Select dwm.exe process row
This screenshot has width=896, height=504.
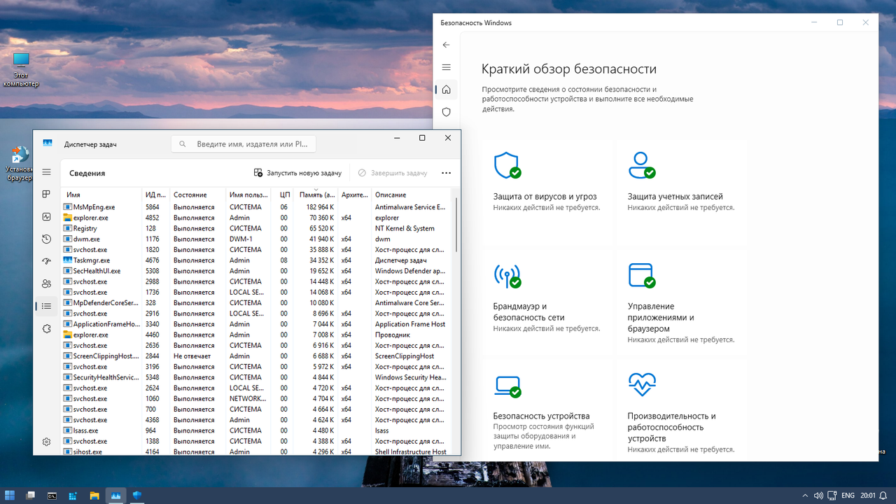click(258, 239)
